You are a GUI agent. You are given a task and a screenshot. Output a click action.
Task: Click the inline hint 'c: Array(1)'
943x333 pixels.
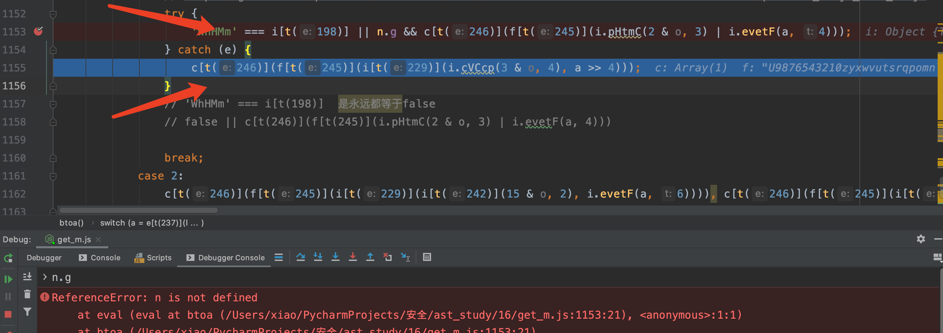point(690,68)
